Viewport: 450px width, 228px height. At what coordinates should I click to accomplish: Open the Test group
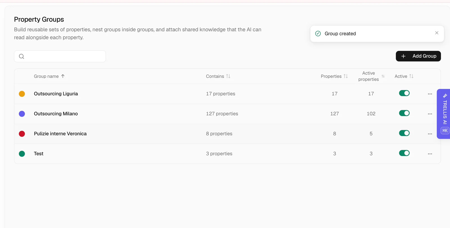[39, 153]
